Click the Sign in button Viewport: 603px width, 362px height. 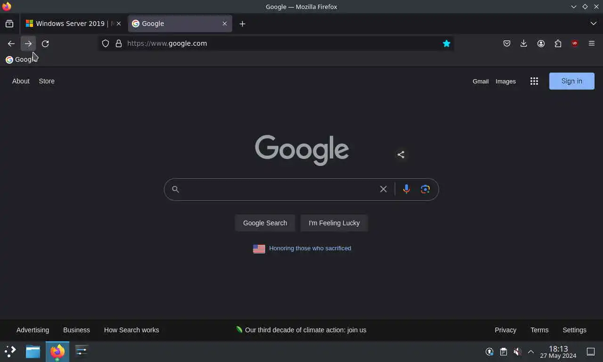click(x=572, y=81)
